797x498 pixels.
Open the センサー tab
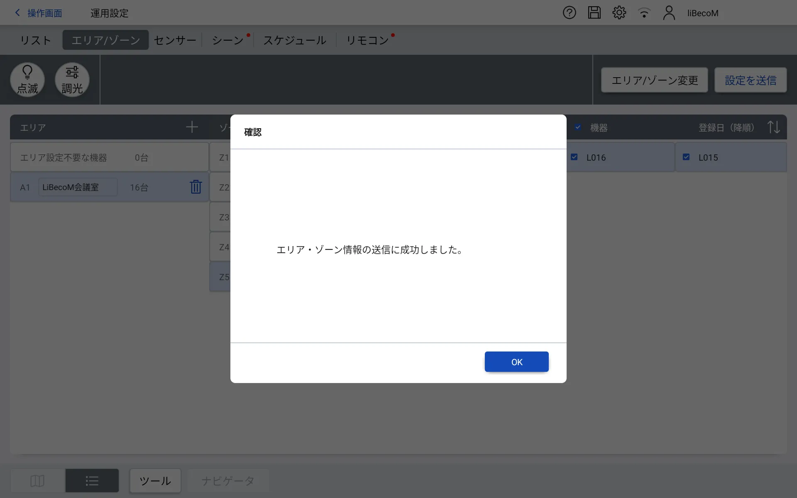click(175, 40)
